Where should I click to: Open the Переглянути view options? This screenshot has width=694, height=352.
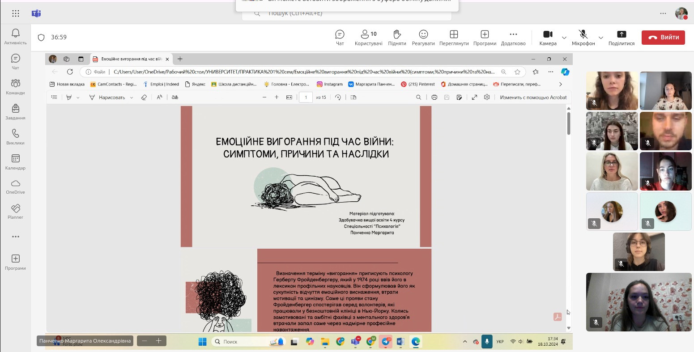tap(454, 38)
